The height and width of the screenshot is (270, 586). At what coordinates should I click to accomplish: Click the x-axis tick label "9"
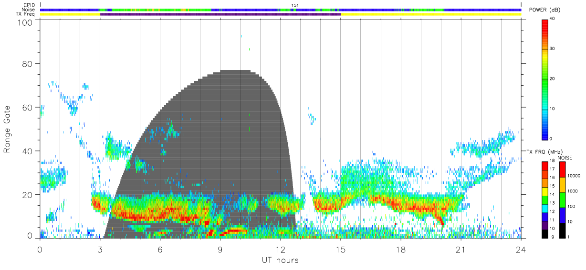(220, 249)
